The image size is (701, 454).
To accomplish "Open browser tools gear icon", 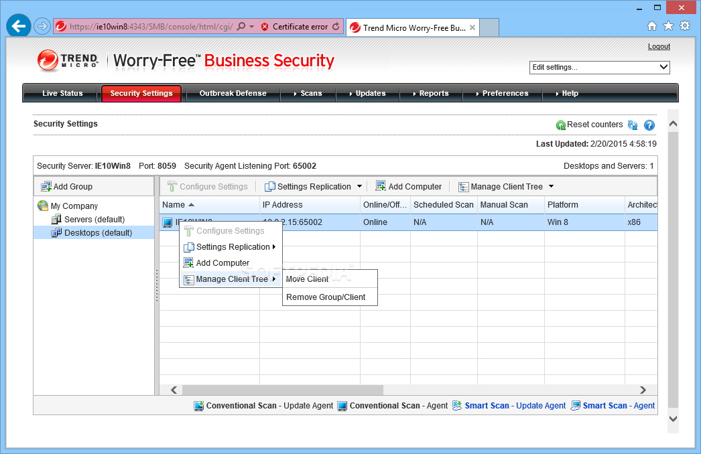I will 685,26.
